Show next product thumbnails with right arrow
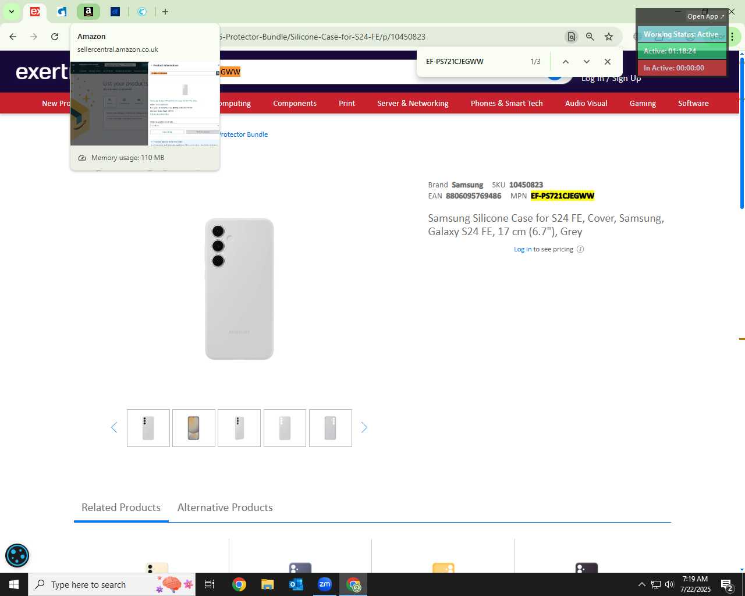The image size is (745, 596). tap(364, 428)
